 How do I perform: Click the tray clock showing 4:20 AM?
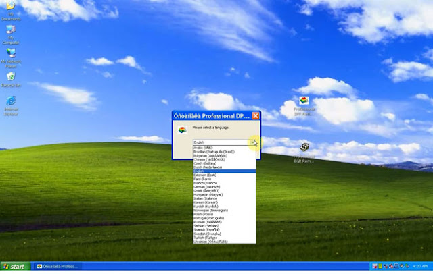point(420,266)
